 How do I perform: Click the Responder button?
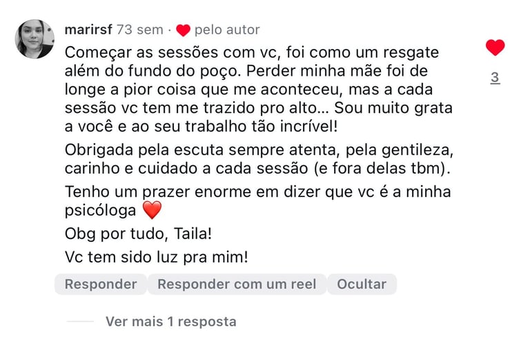pos(101,284)
